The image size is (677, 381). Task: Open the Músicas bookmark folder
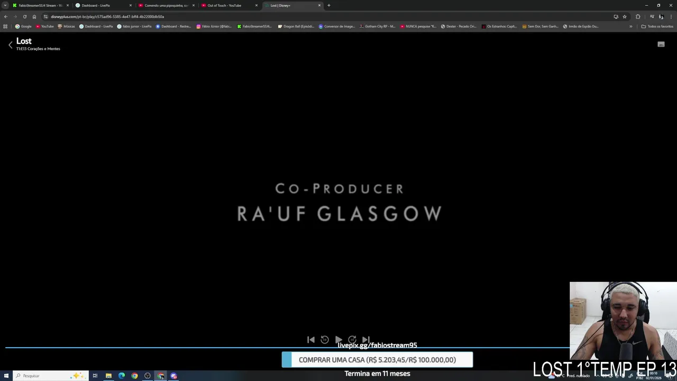click(x=67, y=26)
